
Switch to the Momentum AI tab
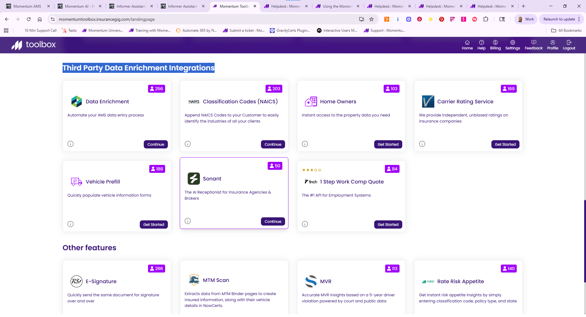click(79, 6)
